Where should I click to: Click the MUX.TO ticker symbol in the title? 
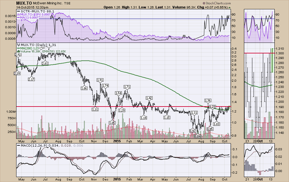point(24,3)
